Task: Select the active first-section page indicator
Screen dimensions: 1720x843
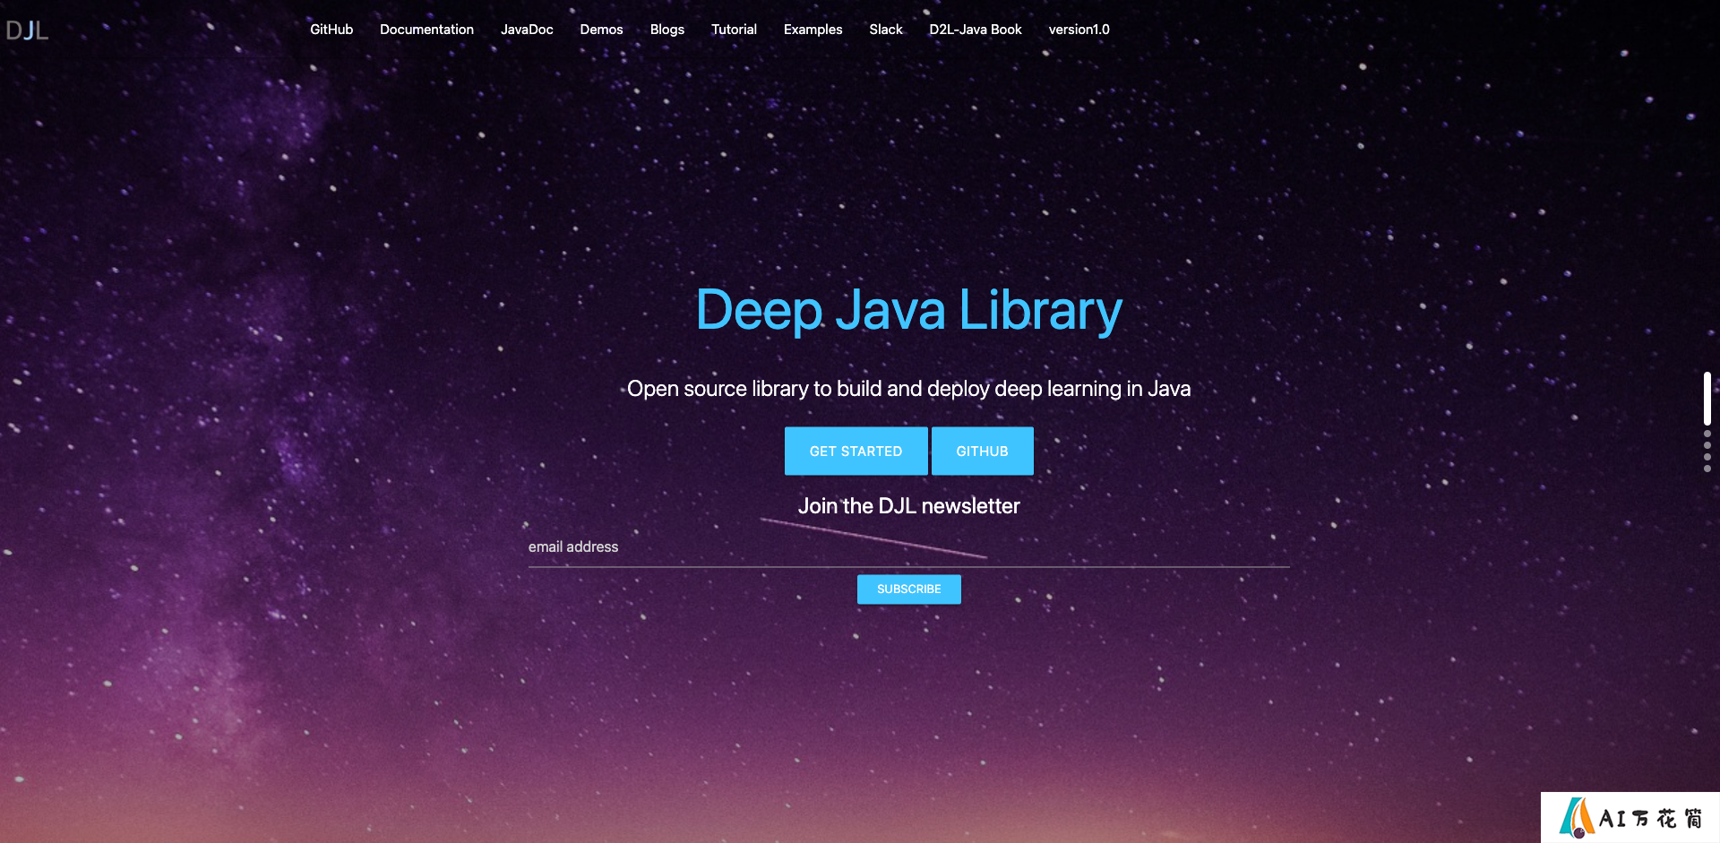Action: pos(1707,399)
